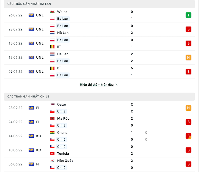The image size is (199, 172).
Task: Click the Ghana flag icon
Action: [x=52, y=133]
